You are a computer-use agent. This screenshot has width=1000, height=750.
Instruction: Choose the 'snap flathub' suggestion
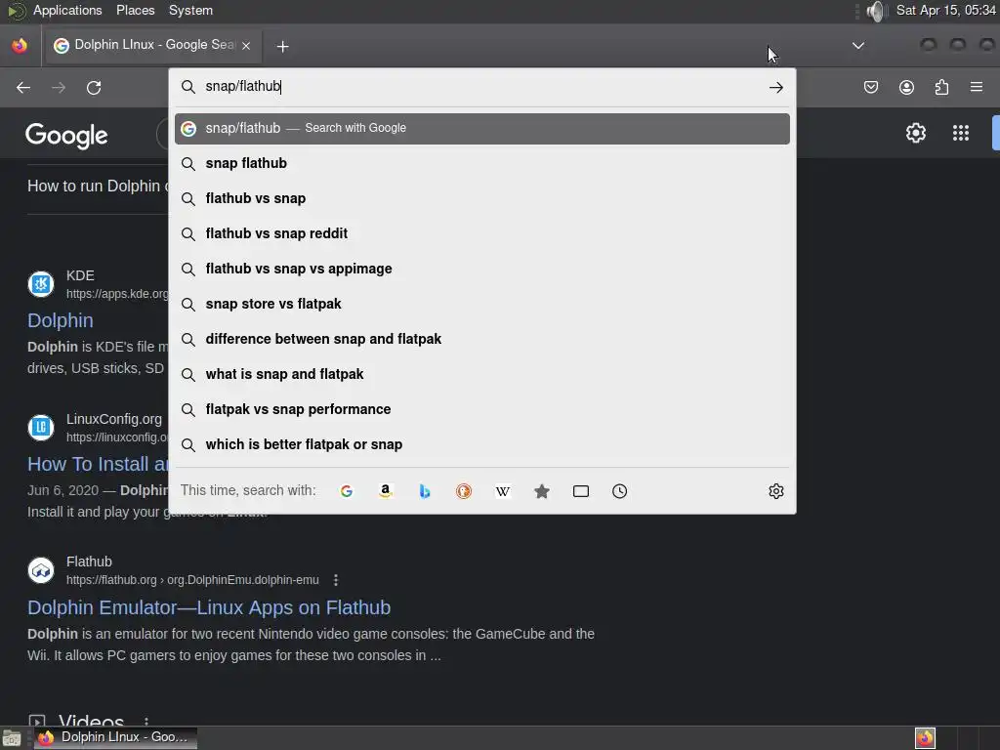pyautogui.click(x=482, y=163)
